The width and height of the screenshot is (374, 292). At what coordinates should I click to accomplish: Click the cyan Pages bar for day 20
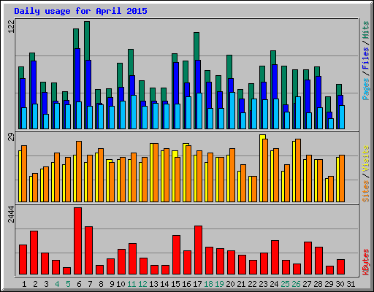[x=232, y=110]
